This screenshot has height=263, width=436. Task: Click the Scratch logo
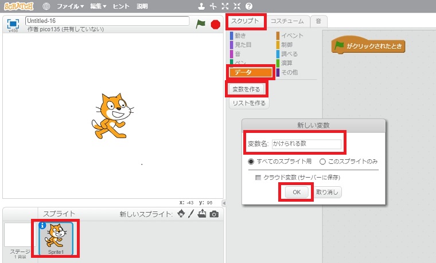[18, 6]
